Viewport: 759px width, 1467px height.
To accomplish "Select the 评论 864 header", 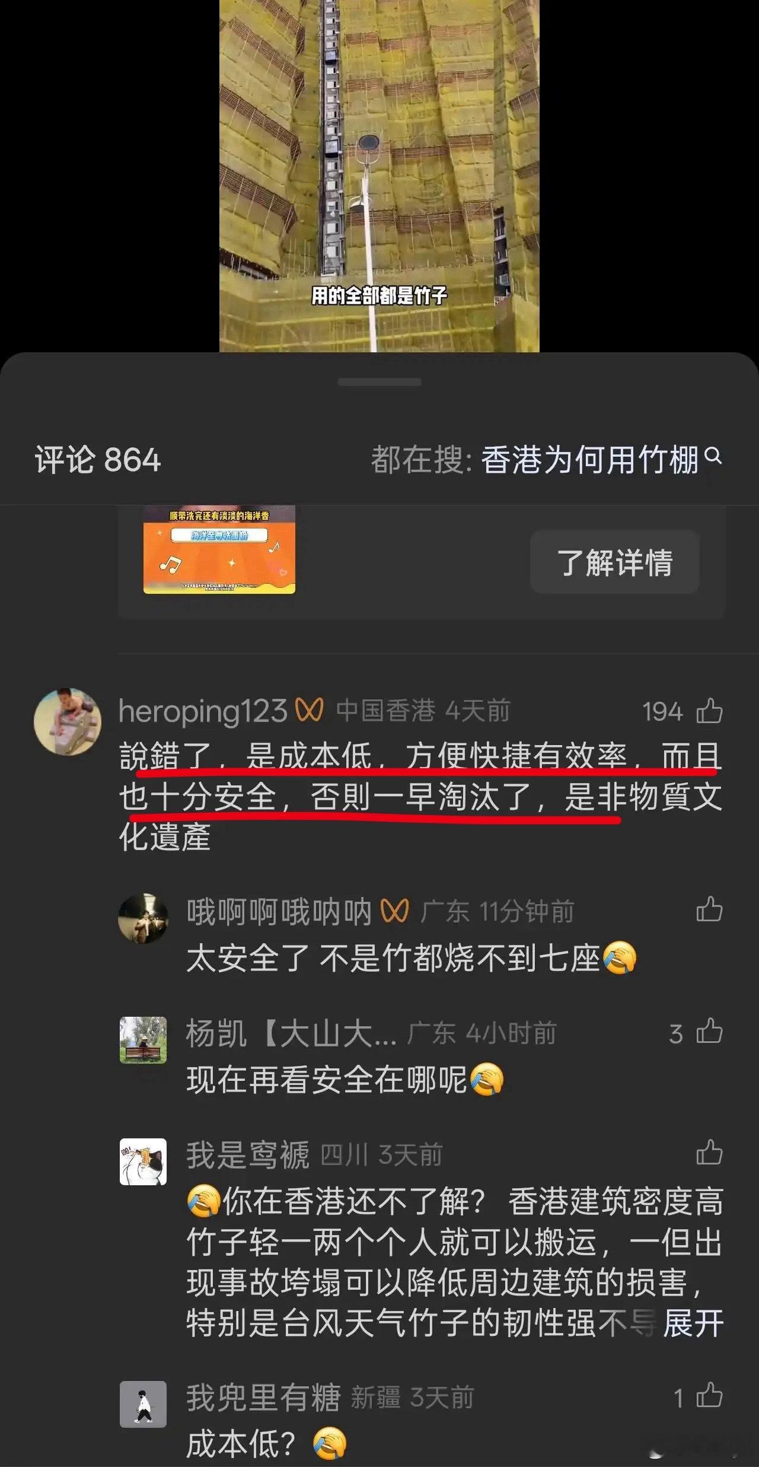I will 98,460.
